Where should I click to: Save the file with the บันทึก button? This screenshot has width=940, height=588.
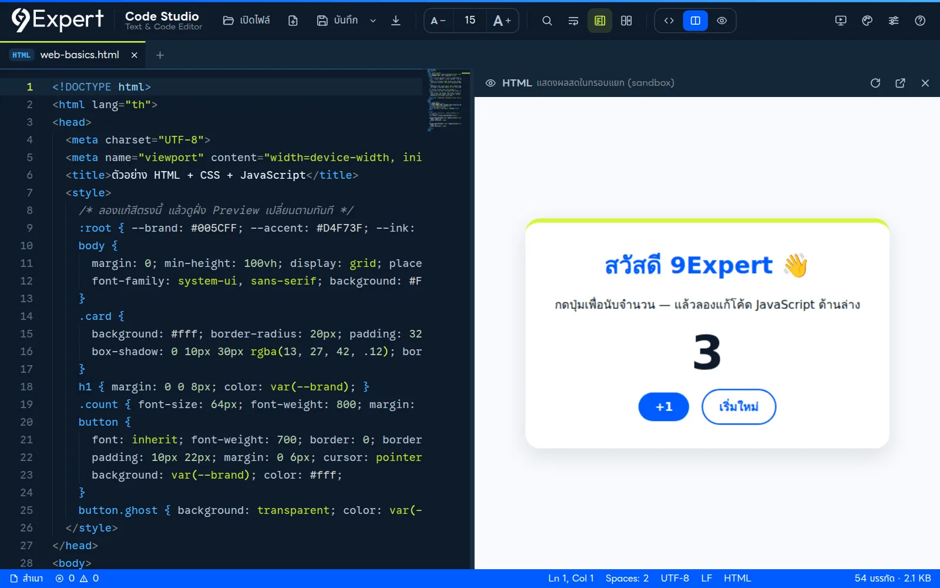pyautogui.click(x=337, y=21)
